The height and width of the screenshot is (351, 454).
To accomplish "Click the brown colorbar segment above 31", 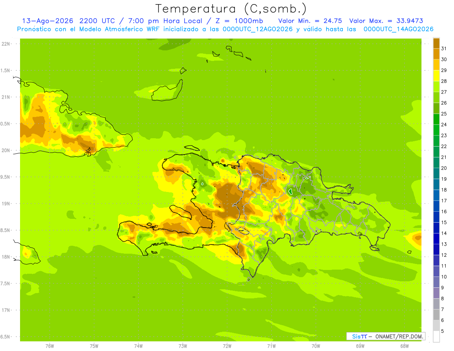I will 436,43.
